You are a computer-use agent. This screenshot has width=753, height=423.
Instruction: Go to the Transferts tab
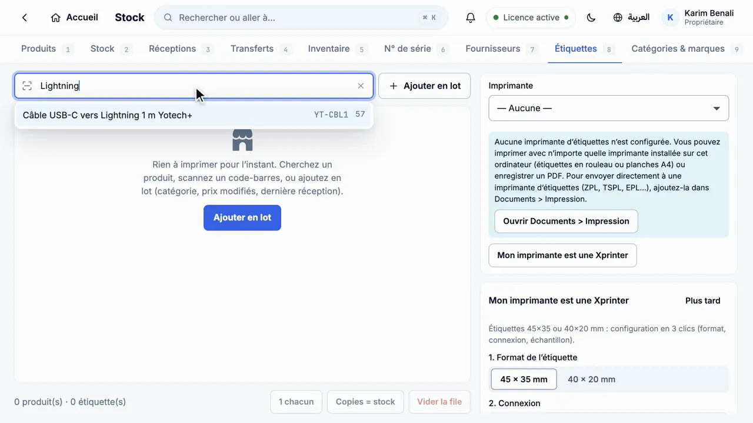[x=260, y=49]
